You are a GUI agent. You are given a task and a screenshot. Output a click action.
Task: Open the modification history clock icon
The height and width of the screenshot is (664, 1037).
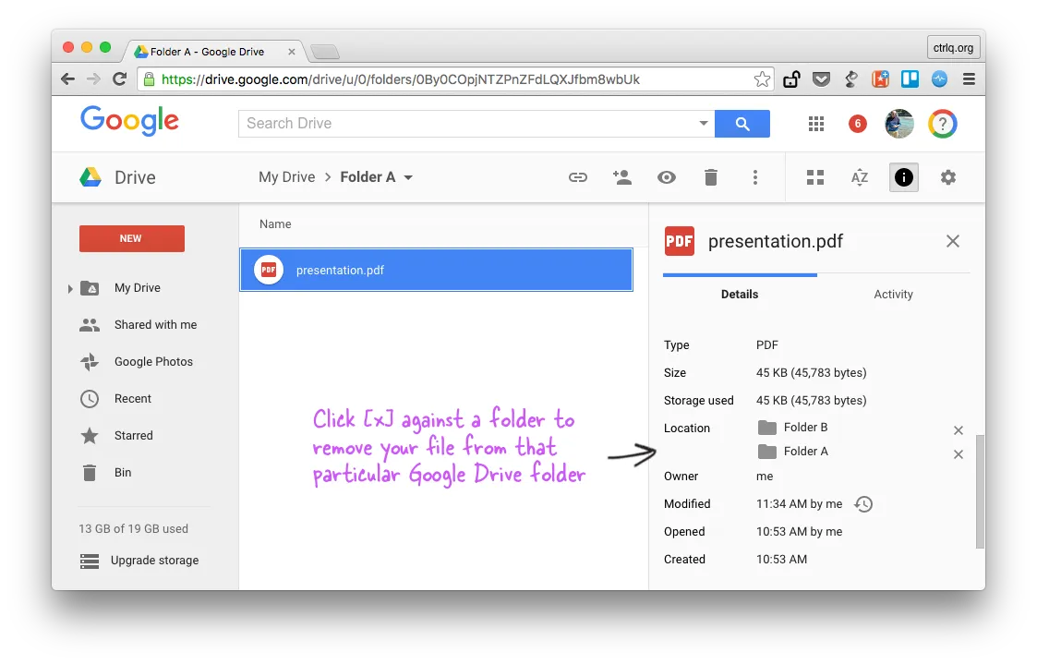(x=863, y=504)
